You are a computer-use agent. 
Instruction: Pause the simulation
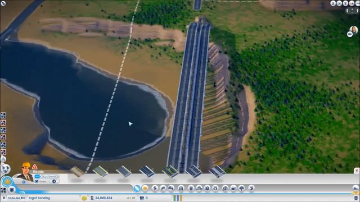4,198
